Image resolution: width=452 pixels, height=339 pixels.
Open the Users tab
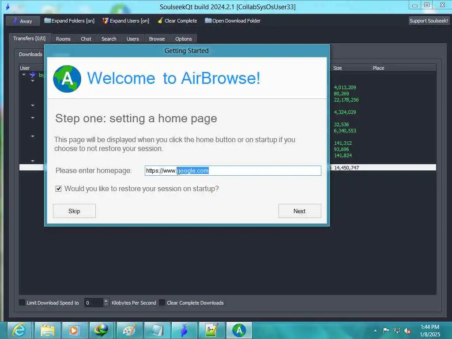point(132,39)
